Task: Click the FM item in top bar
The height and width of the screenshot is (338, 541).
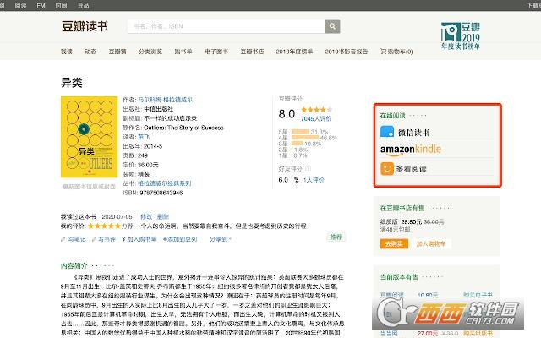Action: pos(41,6)
